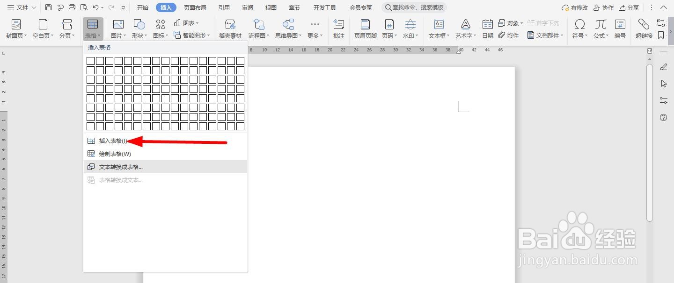Switch to the Start (开始) tab
The height and width of the screenshot is (283, 674).
tap(143, 7)
